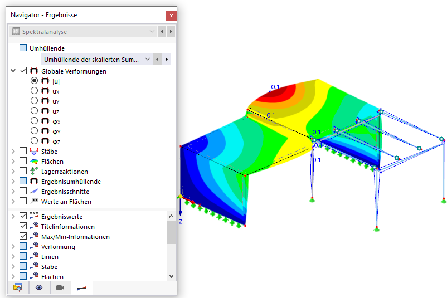Image resolution: width=447 pixels, height=298 pixels.
Task: Expand the Verformung display node
Action: (x=13, y=246)
